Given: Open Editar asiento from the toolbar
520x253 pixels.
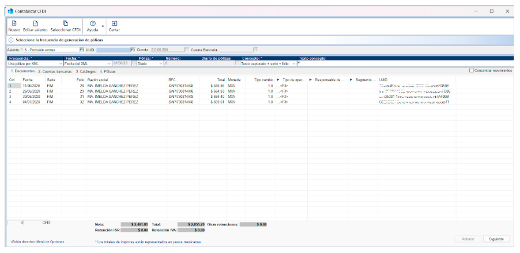Looking at the screenshot, I should click(35, 26).
